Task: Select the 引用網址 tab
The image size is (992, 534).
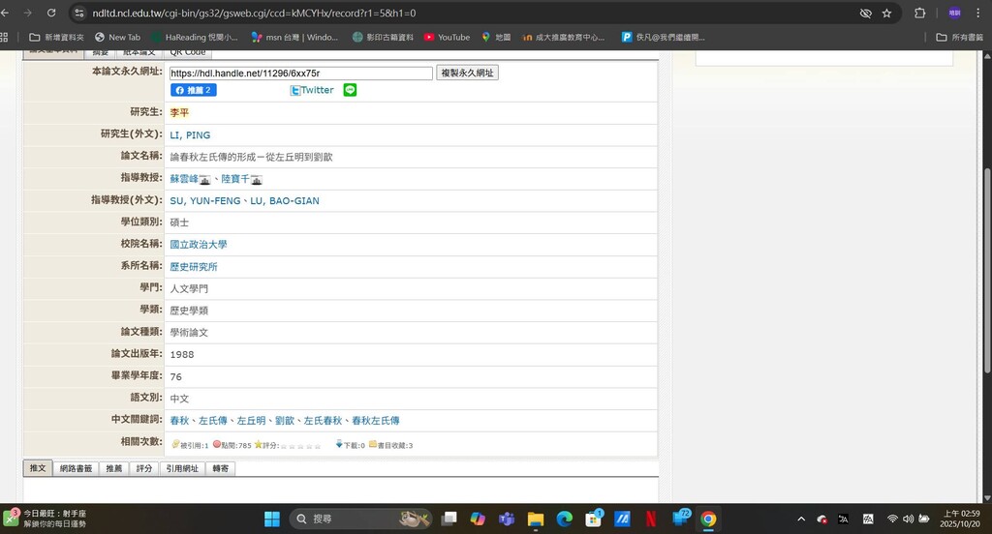Action: [x=181, y=468]
